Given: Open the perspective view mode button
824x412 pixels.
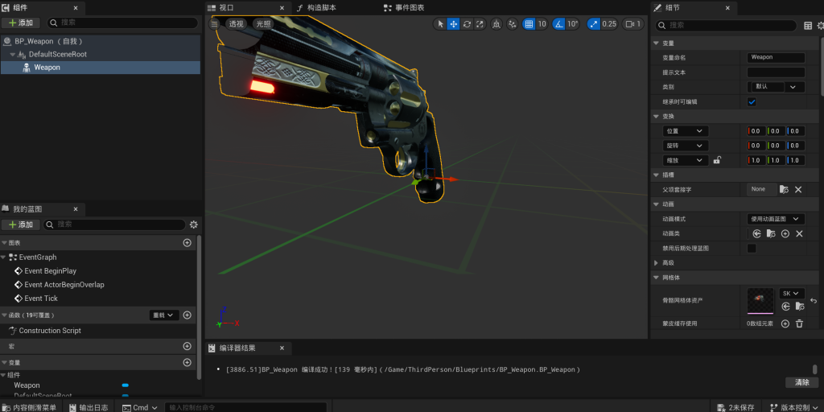Looking at the screenshot, I should click(x=236, y=23).
